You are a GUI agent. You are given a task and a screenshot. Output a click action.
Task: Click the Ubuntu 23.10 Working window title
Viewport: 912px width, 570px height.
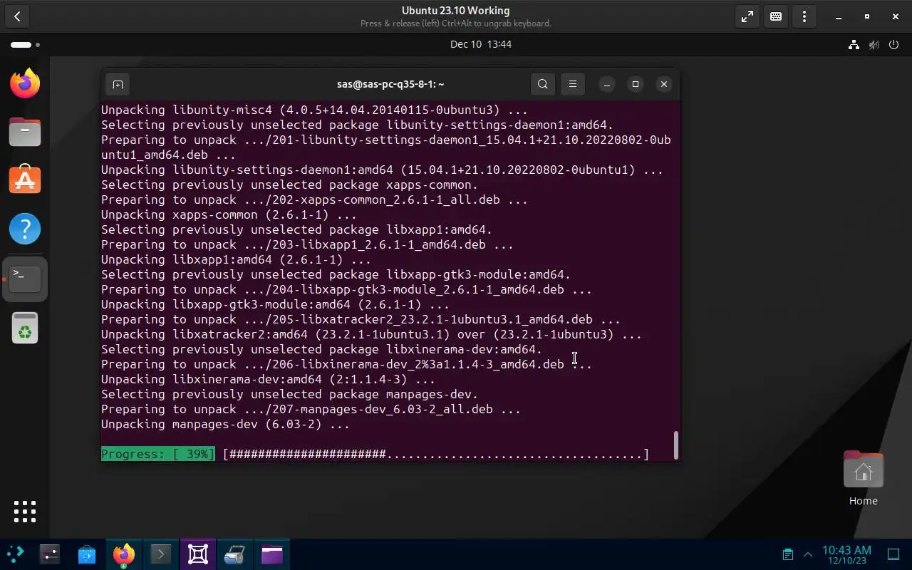(455, 11)
